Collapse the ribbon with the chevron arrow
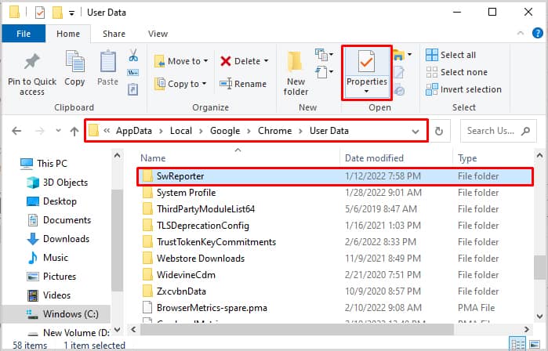The width and height of the screenshot is (548, 351). pyautogui.click(x=521, y=33)
